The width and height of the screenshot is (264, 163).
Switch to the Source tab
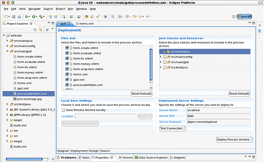[105, 151]
